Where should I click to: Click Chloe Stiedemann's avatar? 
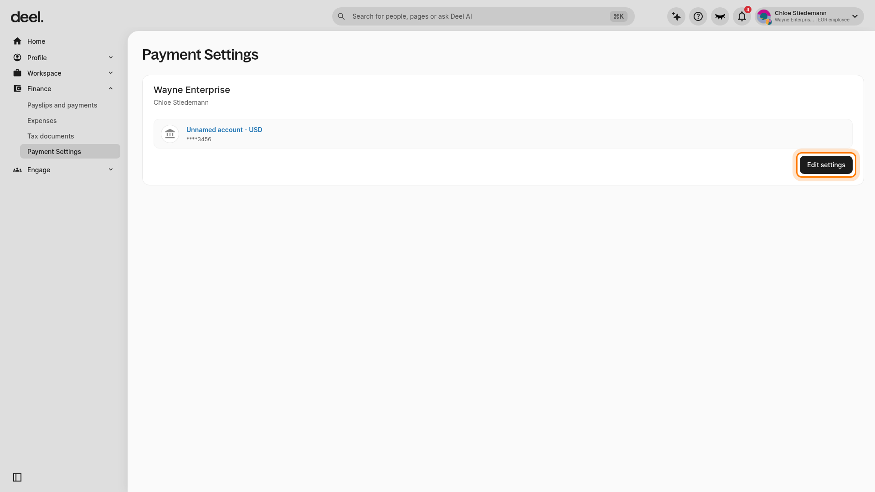tap(764, 16)
